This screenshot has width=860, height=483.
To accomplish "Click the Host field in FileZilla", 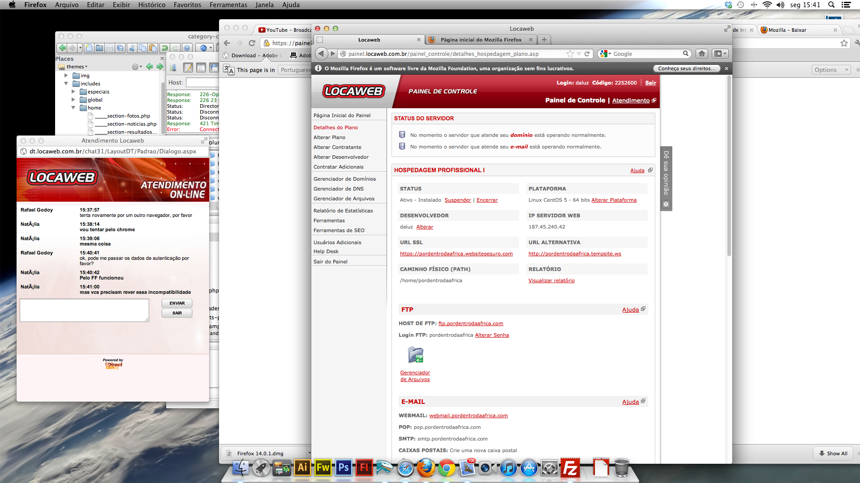I will 202,82.
